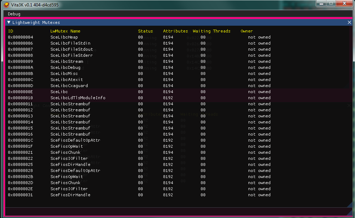Click waiting threads 00 in SceLibcAtexit row

tap(203, 80)
